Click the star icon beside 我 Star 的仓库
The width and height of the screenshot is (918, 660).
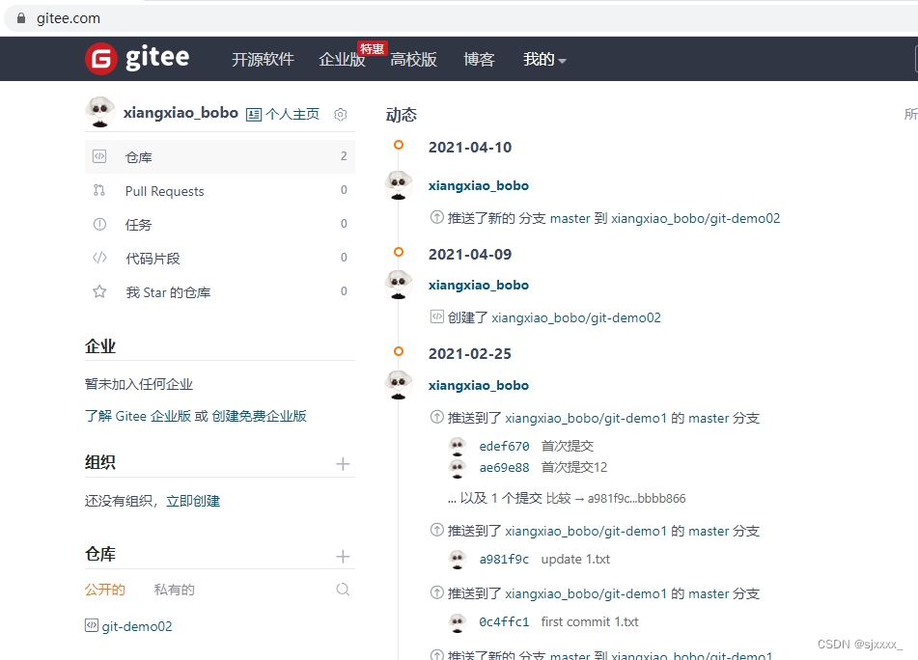tap(99, 291)
